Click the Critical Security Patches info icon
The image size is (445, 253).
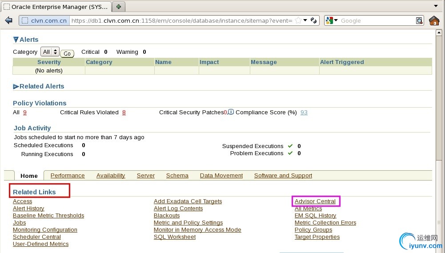click(x=231, y=112)
